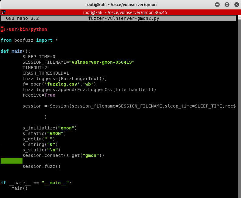
Task: Click the lone closing parenthesis line
Action: click(46, 117)
